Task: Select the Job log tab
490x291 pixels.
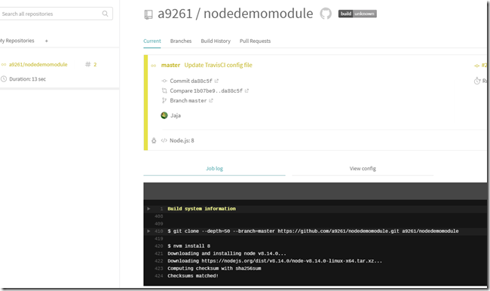Action: coord(214,168)
